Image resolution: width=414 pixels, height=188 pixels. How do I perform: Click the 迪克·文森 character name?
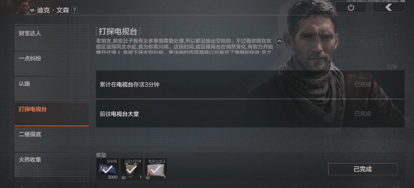click(x=53, y=10)
